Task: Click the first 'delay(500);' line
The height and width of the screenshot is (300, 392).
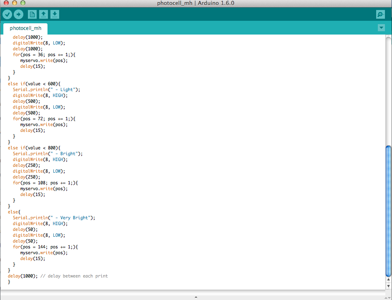Action: coord(27,102)
